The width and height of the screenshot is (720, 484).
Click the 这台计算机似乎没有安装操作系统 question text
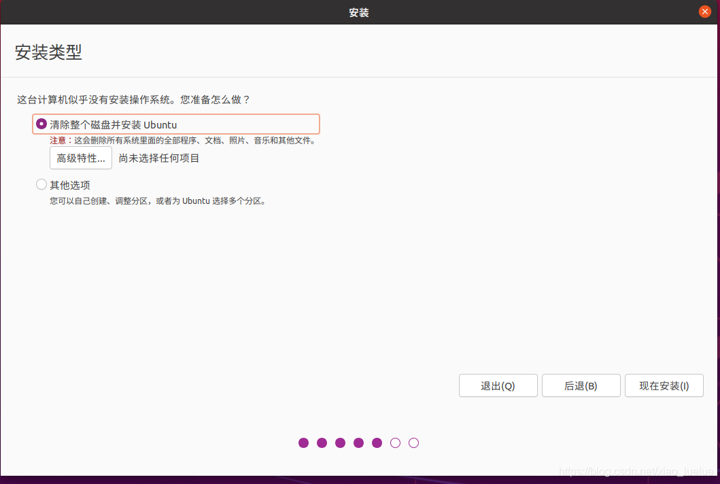(134, 100)
